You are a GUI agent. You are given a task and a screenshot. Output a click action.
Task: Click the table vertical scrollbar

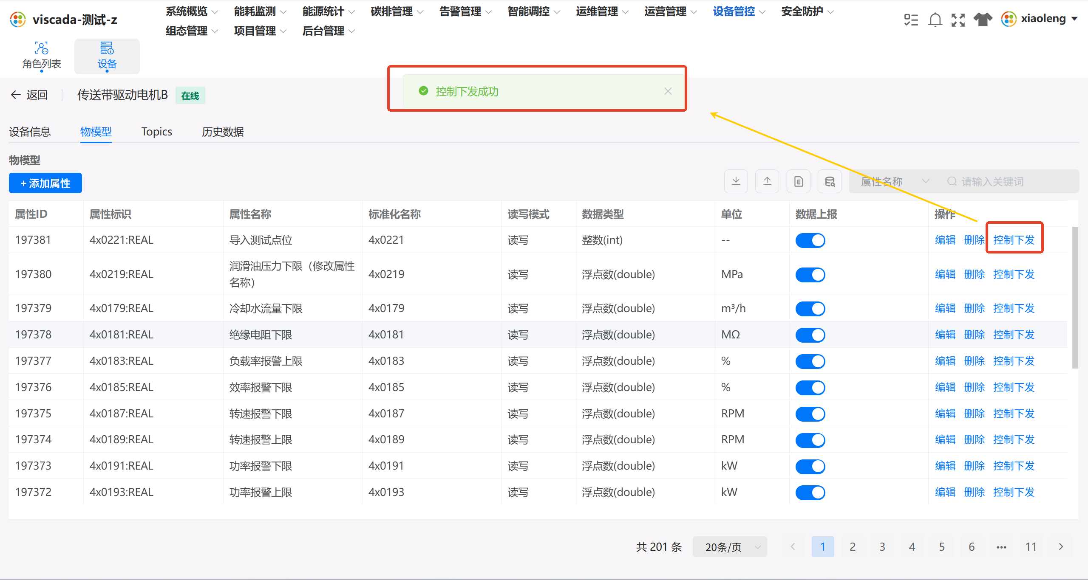click(1075, 297)
